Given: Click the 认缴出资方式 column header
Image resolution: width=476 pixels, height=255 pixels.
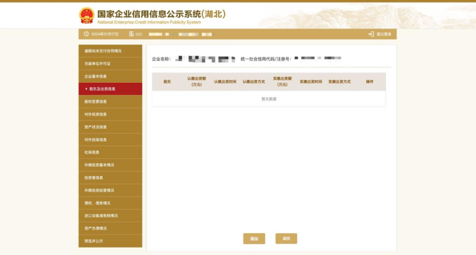Looking at the screenshot, I should [x=253, y=82].
